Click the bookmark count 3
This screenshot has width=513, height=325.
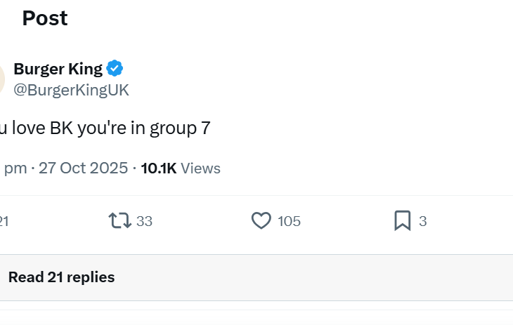(422, 221)
